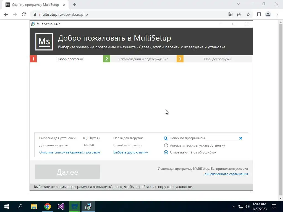Open Chrome three-dot menu
The width and height of the screenshot is (283, 212).
point(277,14)
